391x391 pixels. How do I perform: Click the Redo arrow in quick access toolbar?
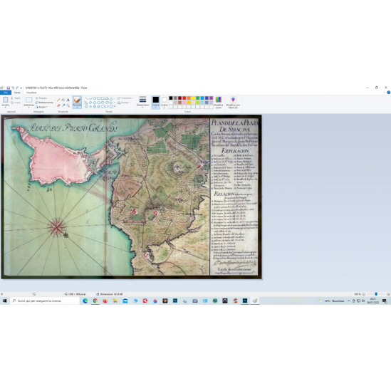[x=17, y=88]
